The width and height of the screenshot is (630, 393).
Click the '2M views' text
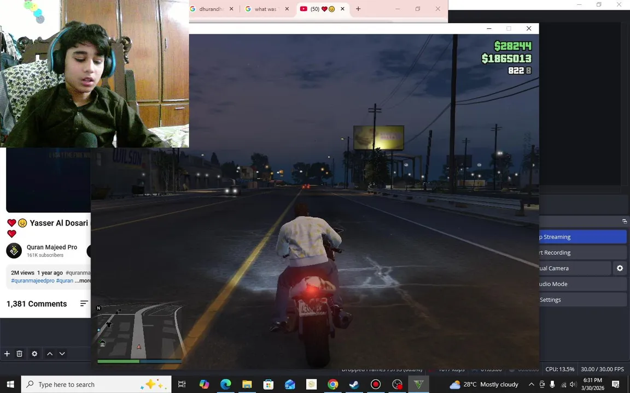22,273
